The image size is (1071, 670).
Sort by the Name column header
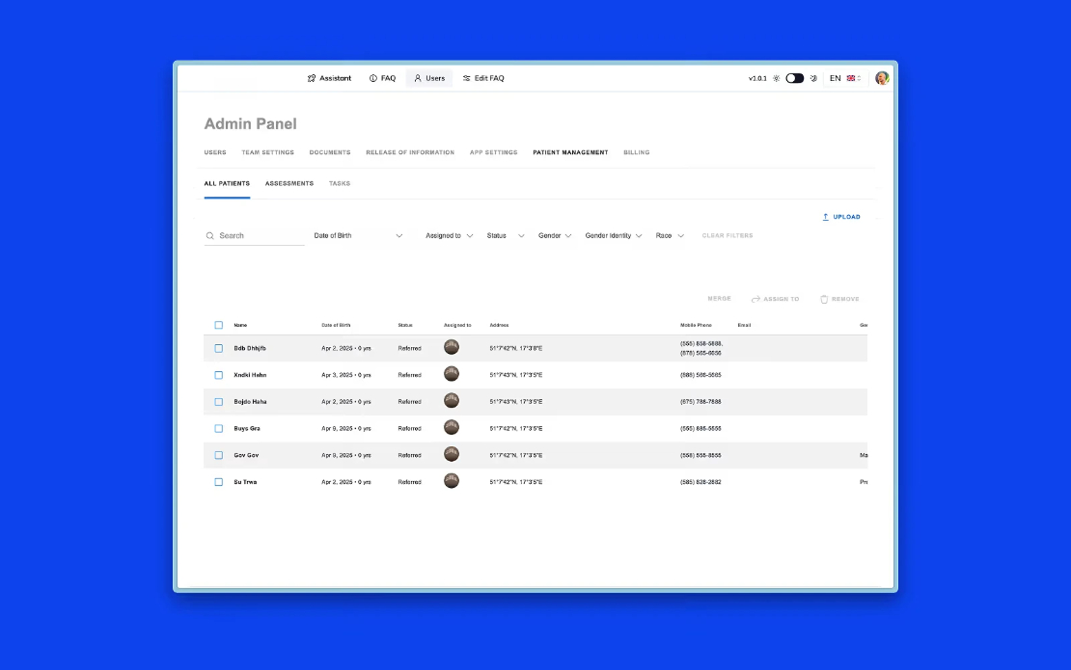point(240,326)
